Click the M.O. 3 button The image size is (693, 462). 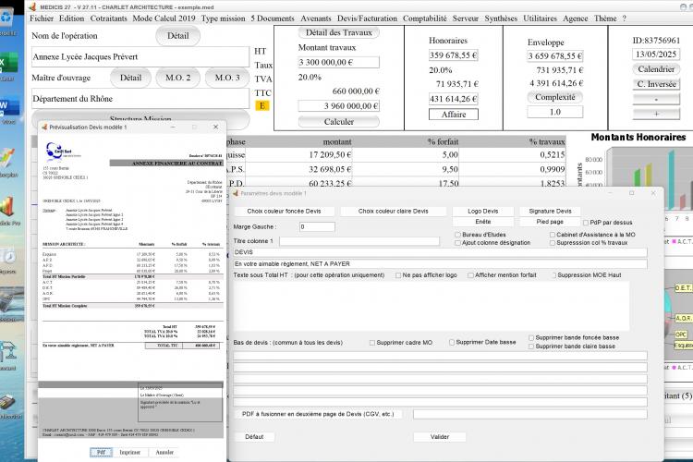[227, 78]
